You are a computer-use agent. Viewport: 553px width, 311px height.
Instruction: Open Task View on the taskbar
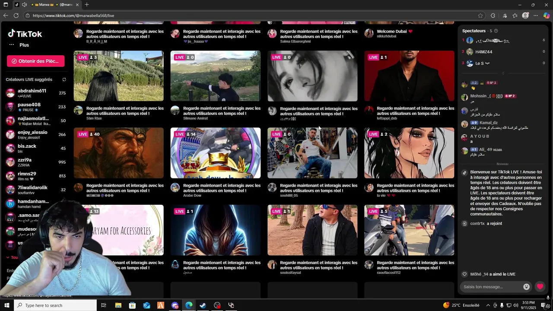(x=104, y=305)
